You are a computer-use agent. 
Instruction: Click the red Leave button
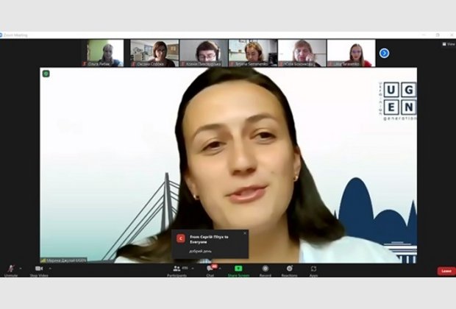[x=446, y=271]
